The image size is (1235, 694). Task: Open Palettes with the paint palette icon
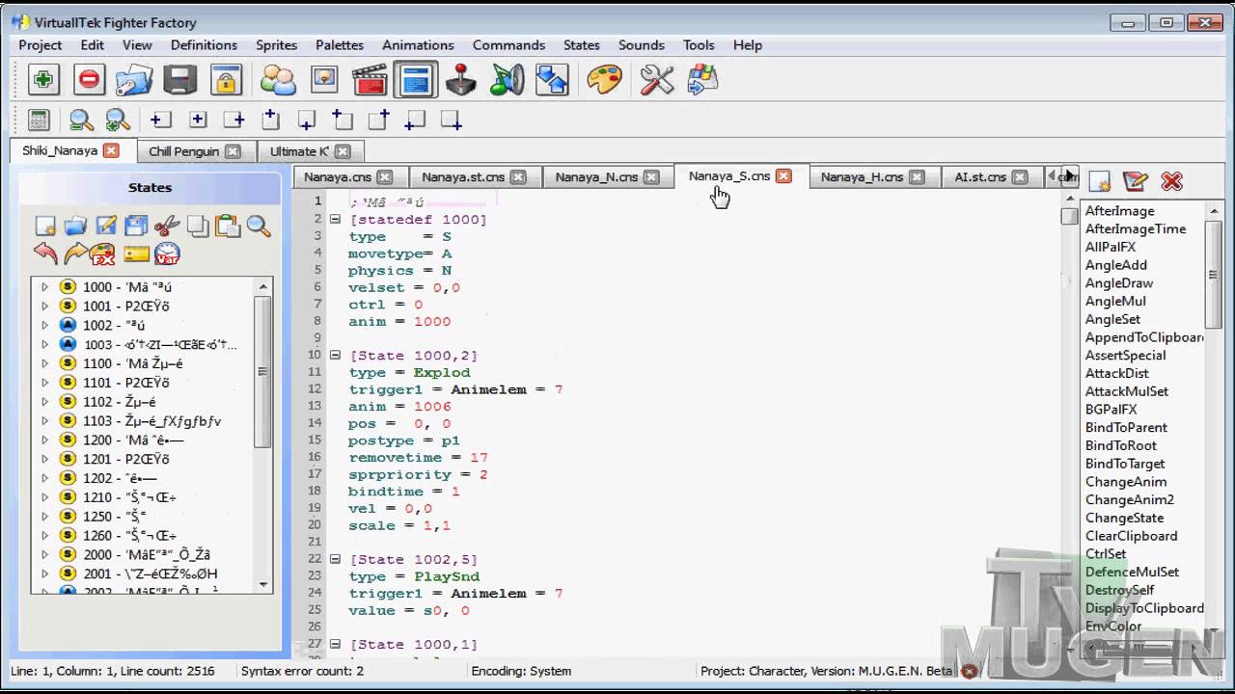605,80
